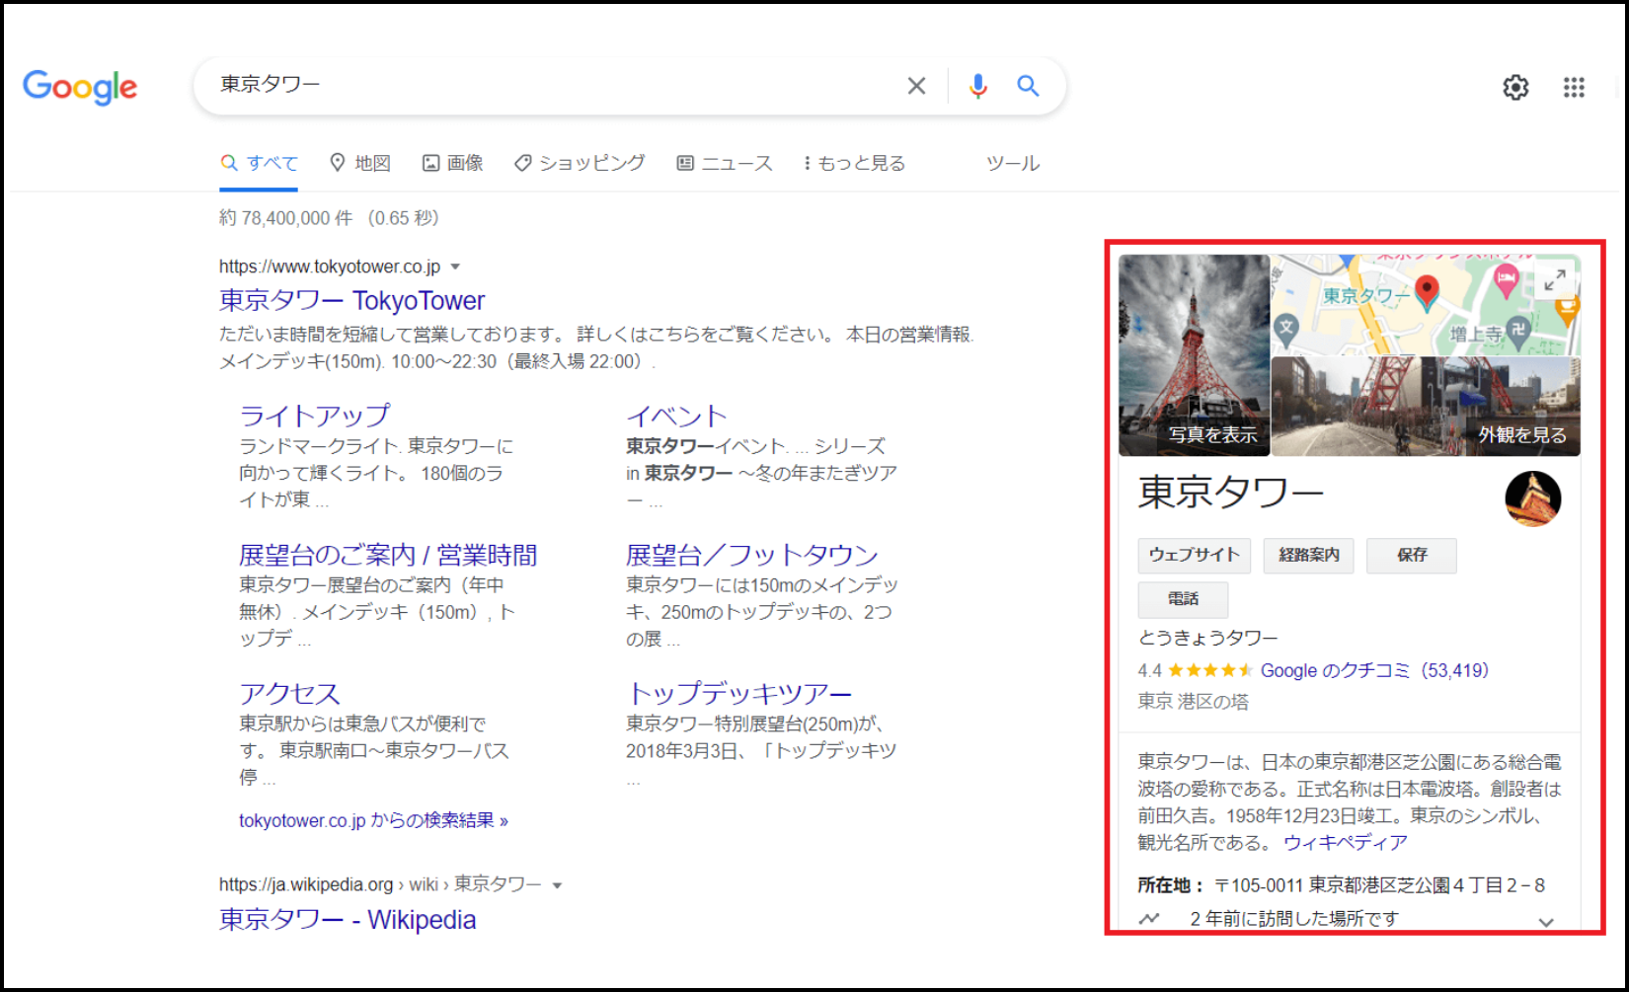Open the もっと見る menu
The height and width of the screenshot is (992, 1629).
point(854,163)
